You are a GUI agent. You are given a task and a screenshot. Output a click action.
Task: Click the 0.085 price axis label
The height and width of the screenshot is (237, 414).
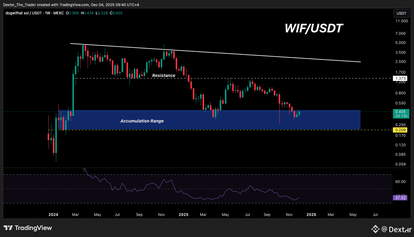[x=401, y=155]
